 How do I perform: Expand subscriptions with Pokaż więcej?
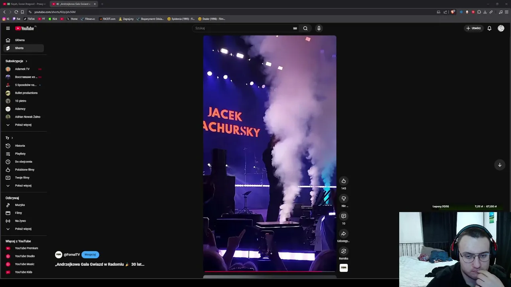(x=24, y=125)
